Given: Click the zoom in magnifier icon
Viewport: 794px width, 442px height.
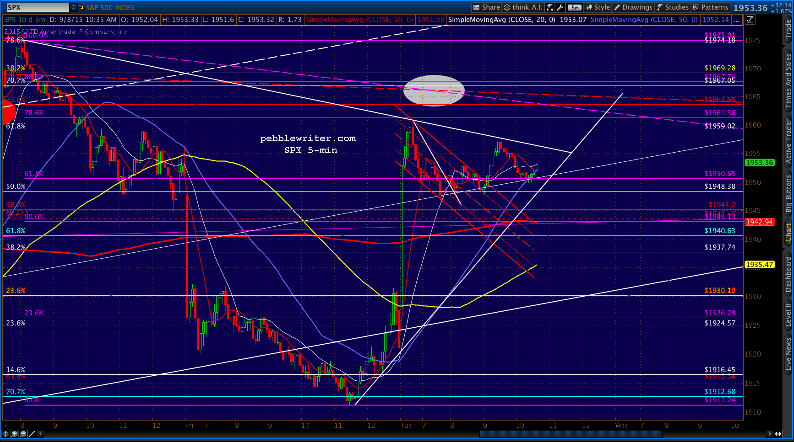Looking at the screenshot, I should click(15, 434).
